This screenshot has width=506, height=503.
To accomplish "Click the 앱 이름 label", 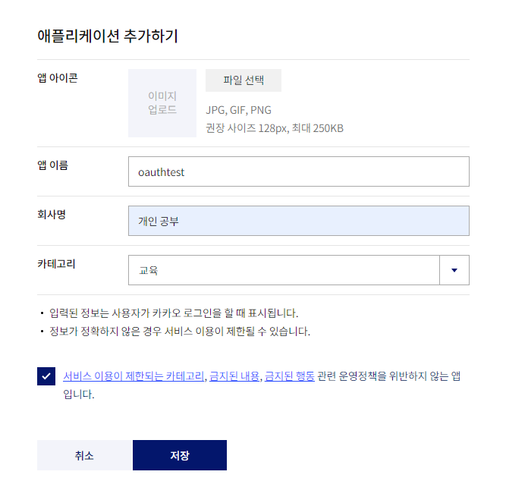I will 52,165.
